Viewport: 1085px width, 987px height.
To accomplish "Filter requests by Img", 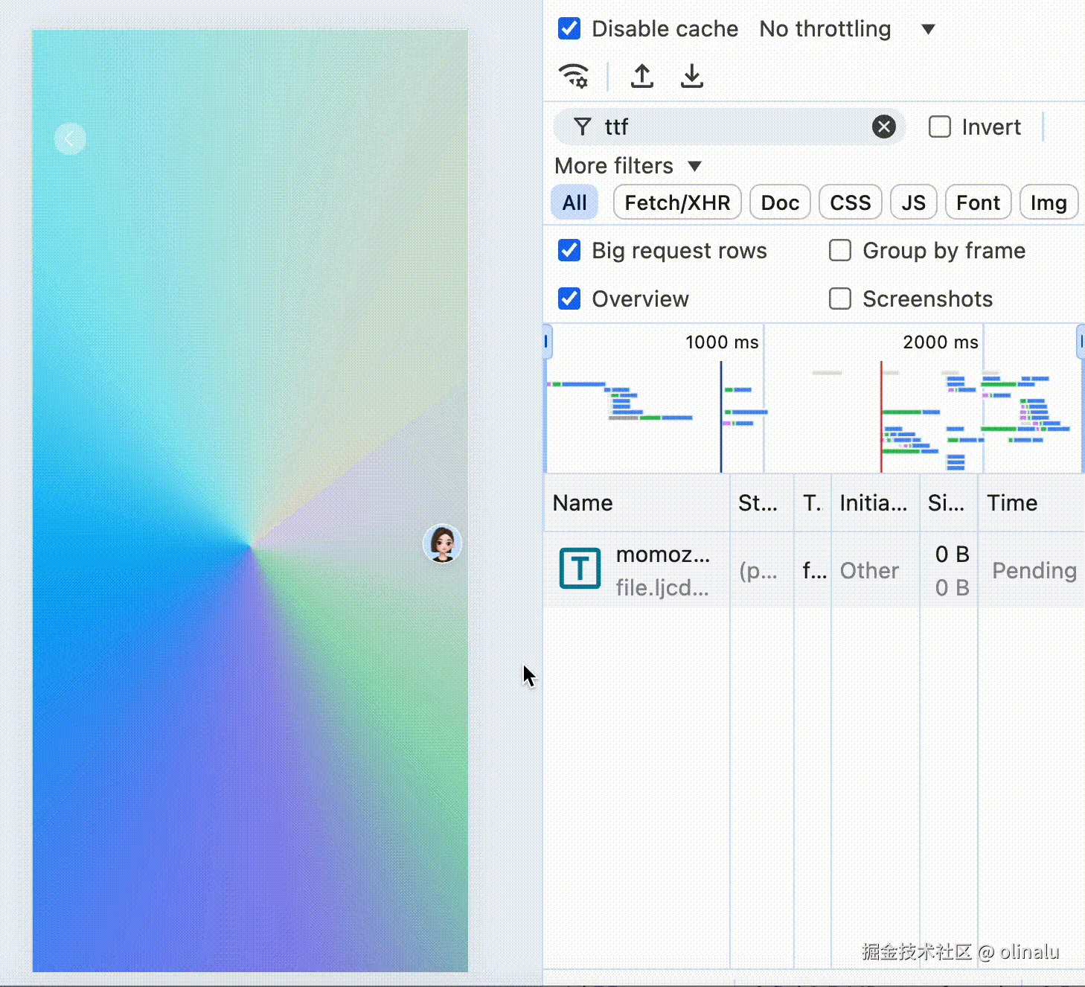I will 1049,202.
